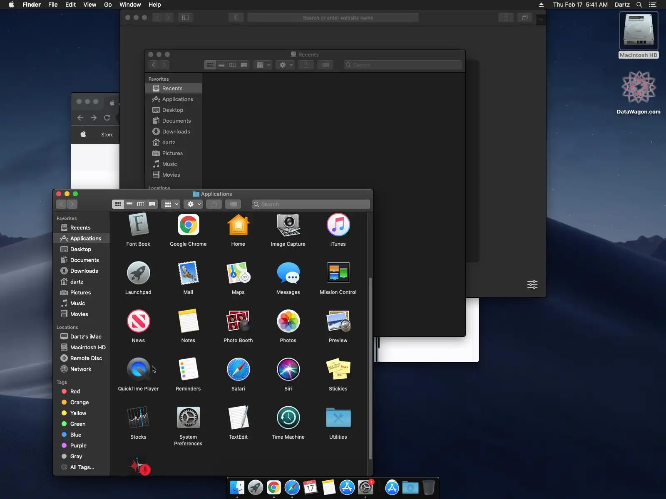Select the Safari app in Applications
This screenshot has width=666, height=499.
pyautogui.click(x=238, y=370)
